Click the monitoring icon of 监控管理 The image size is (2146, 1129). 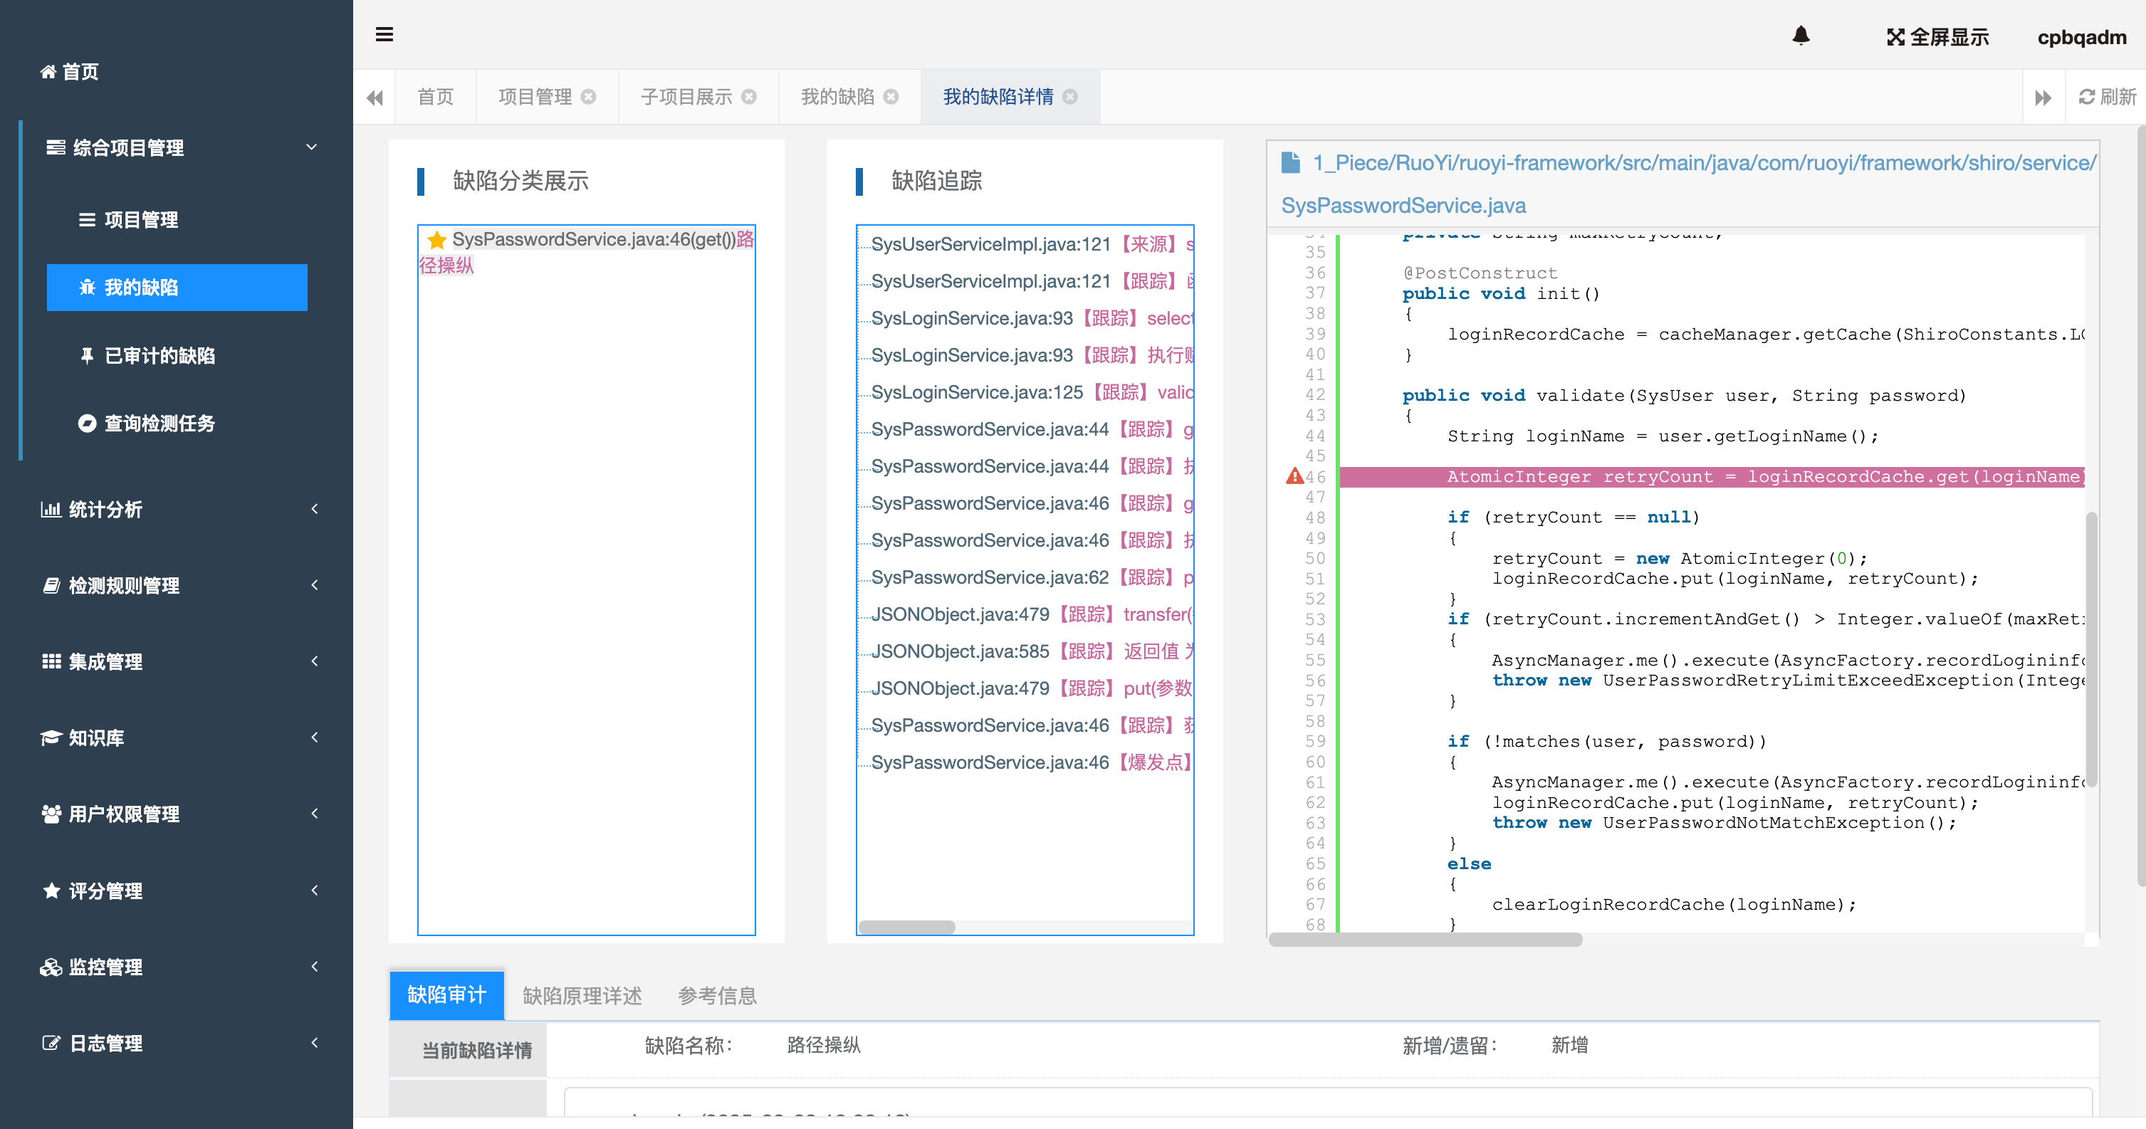point(51,967)
